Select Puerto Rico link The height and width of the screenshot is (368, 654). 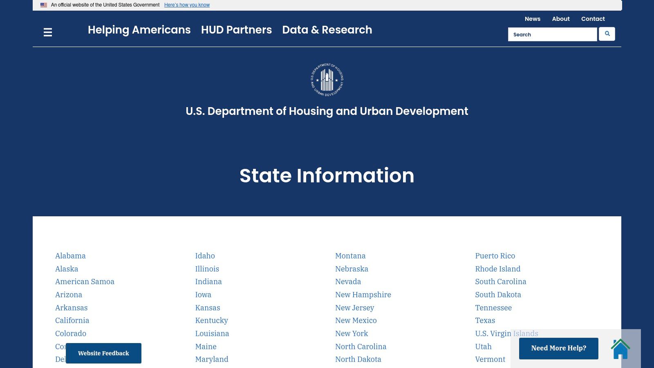click(x=495, y=256)
